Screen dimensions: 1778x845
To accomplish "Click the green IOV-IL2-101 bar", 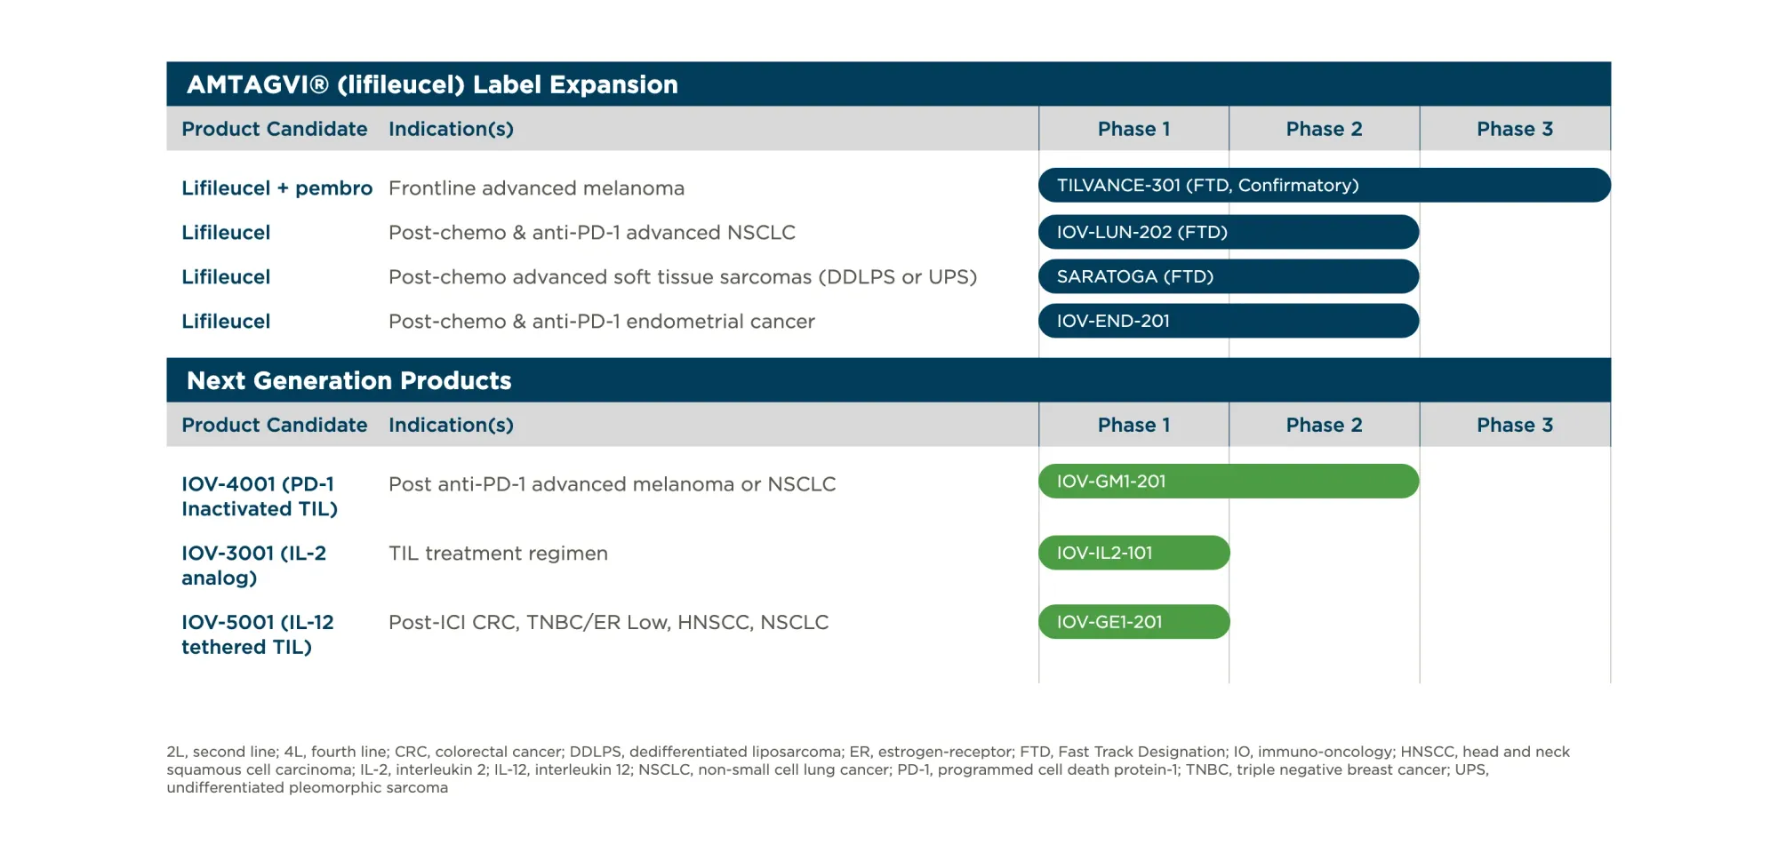I will coord(1133,553).
